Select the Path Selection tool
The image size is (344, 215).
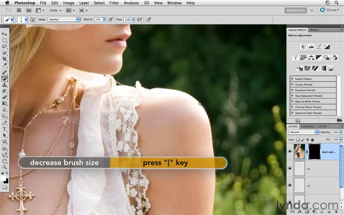[x=5, y=135]
